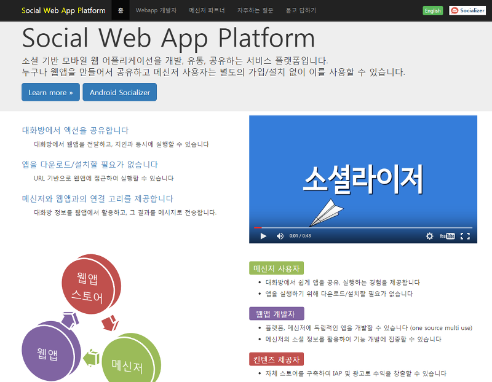Open the Webapp 개발자 menu
Image resolution: width=492 pixels, height=382 pixels.
156,10
